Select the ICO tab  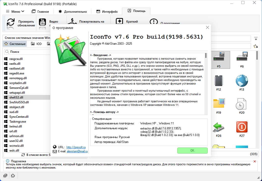pos(36,44)
